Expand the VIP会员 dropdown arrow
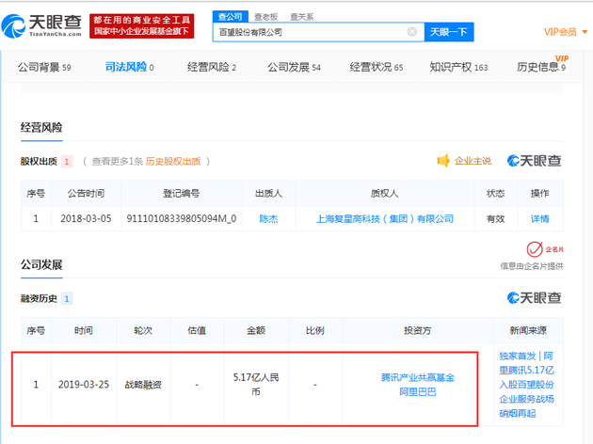593x444 pixels. (x=585, y=32)
